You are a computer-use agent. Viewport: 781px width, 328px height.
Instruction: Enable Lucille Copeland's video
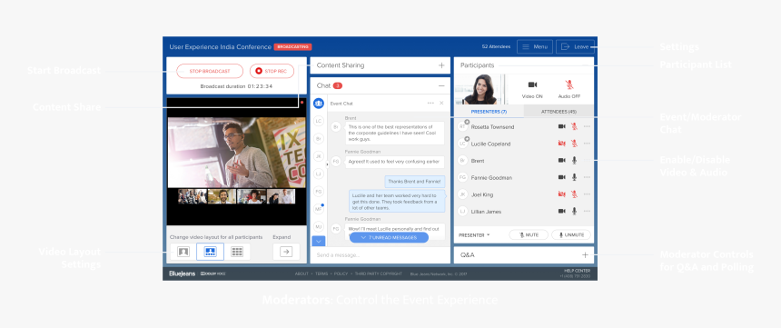pos(562,144)
